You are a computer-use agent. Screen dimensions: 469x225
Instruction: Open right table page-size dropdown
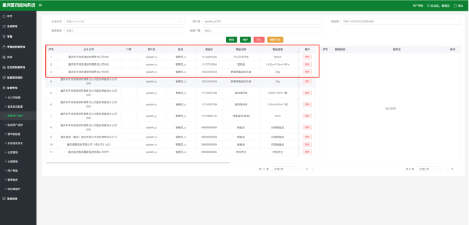click(x=429, y=169)
